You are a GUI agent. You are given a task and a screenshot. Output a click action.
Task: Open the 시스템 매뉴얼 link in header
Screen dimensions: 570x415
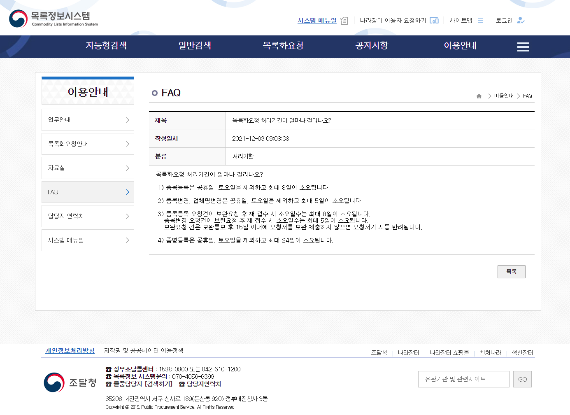point(317,20)
